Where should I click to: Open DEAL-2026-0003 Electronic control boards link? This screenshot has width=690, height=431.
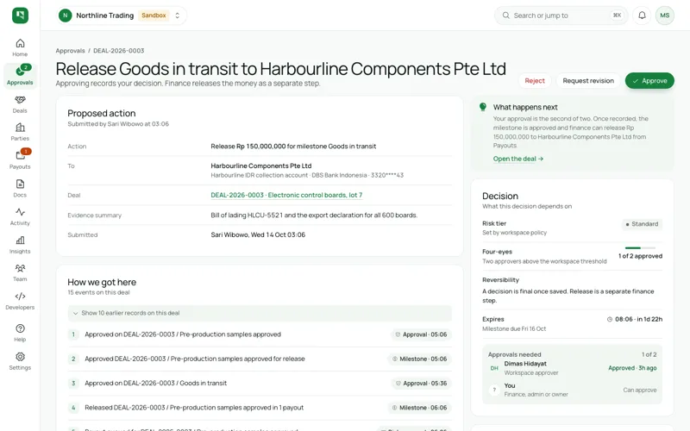(286, 195)
